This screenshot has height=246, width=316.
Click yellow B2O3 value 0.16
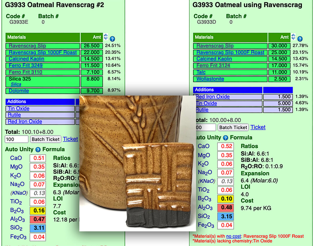tap(38, 211)
